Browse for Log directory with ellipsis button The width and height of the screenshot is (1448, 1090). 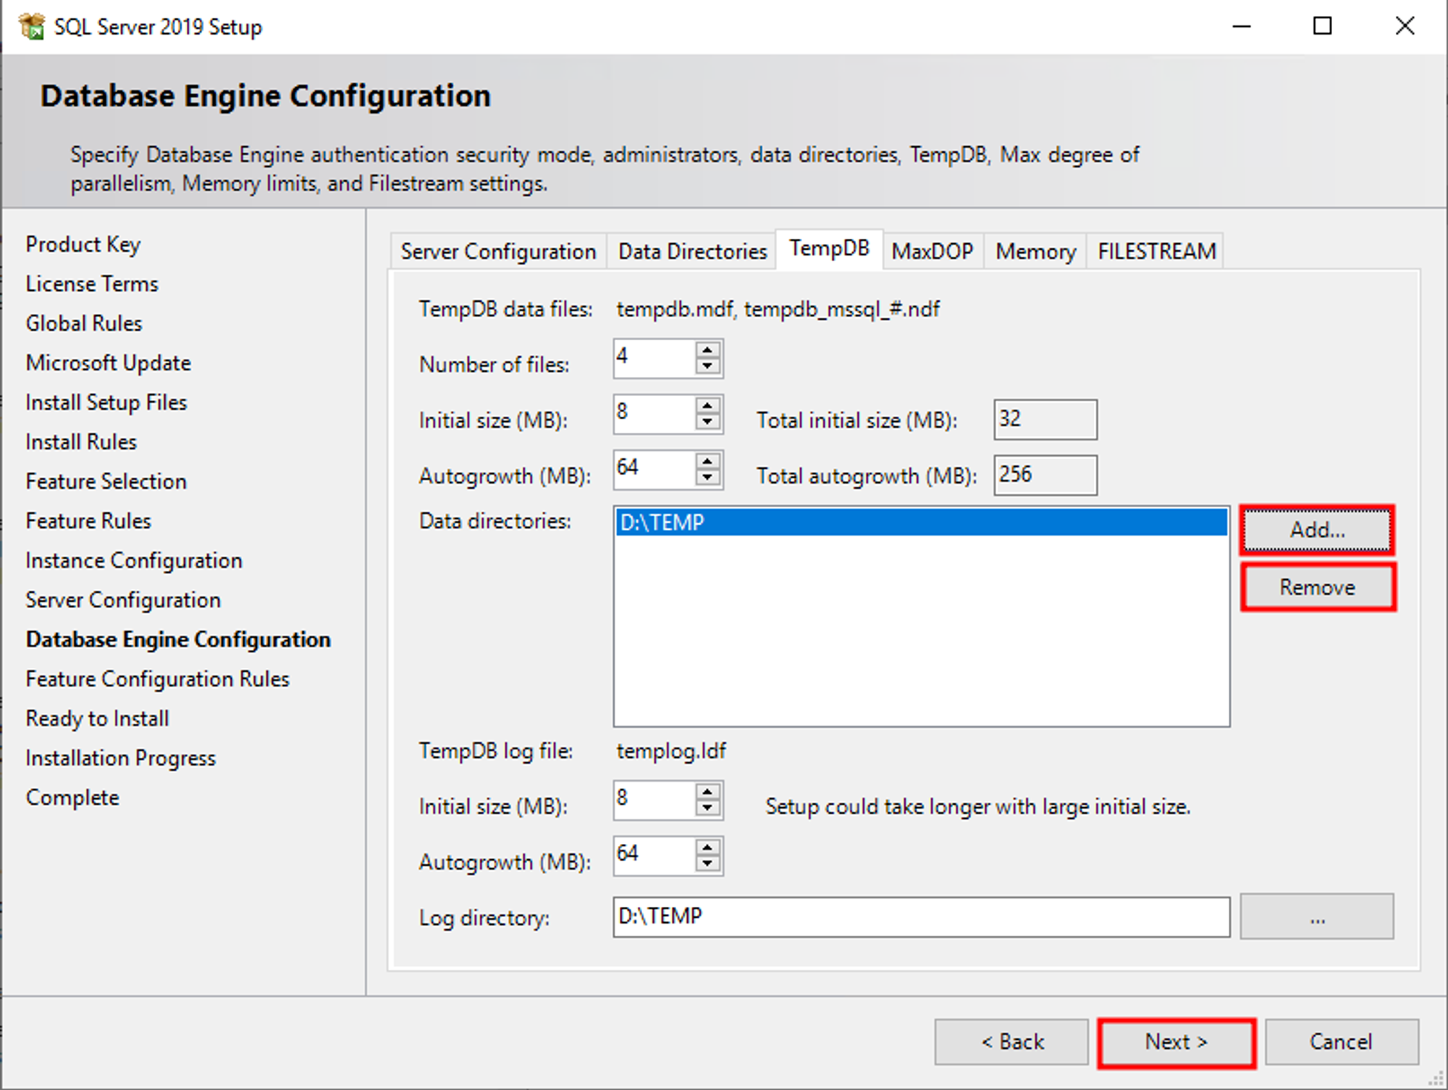point(1317,917)
